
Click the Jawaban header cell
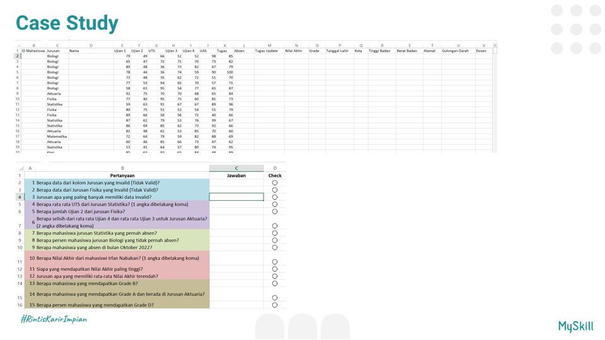pos(236,176)
